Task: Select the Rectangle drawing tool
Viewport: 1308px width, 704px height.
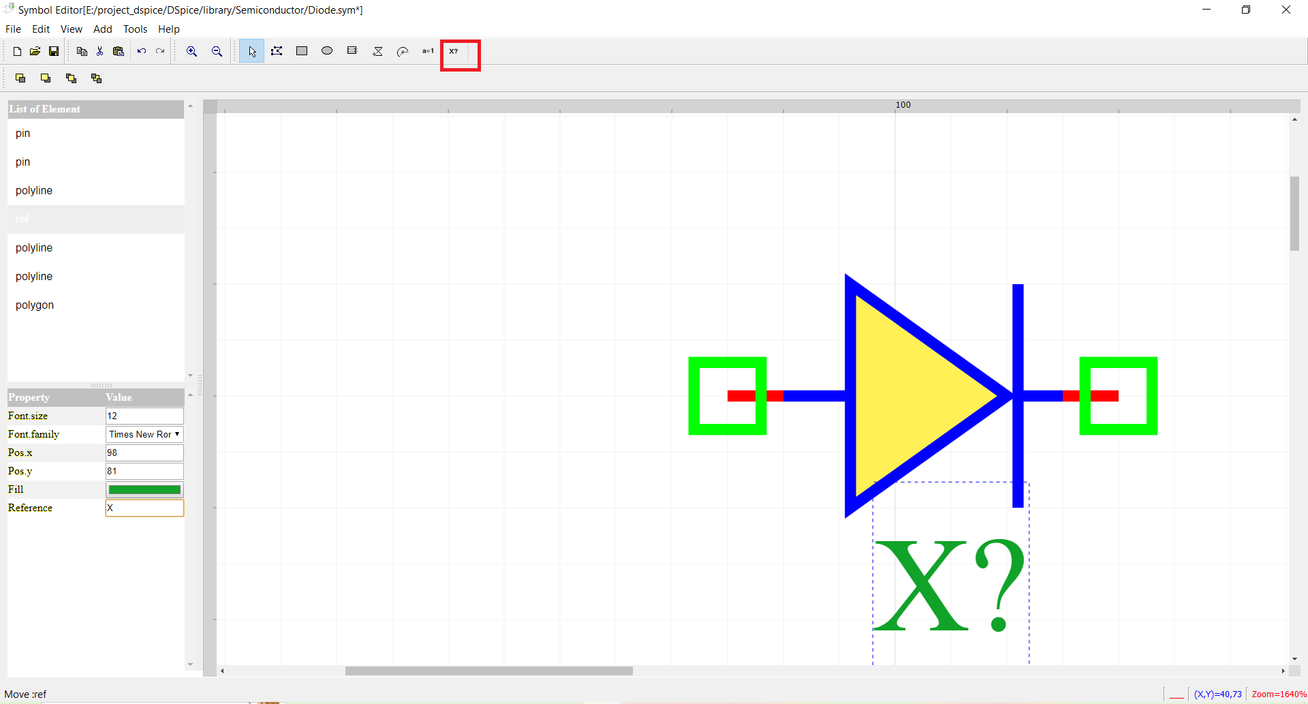Action: (302, 51)
